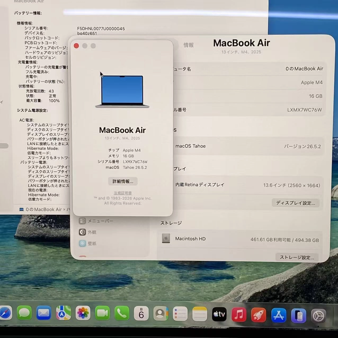Click the バッテリー電源: label
The width and height of the screenshot is (338, 338).
(x=34, y=162)
